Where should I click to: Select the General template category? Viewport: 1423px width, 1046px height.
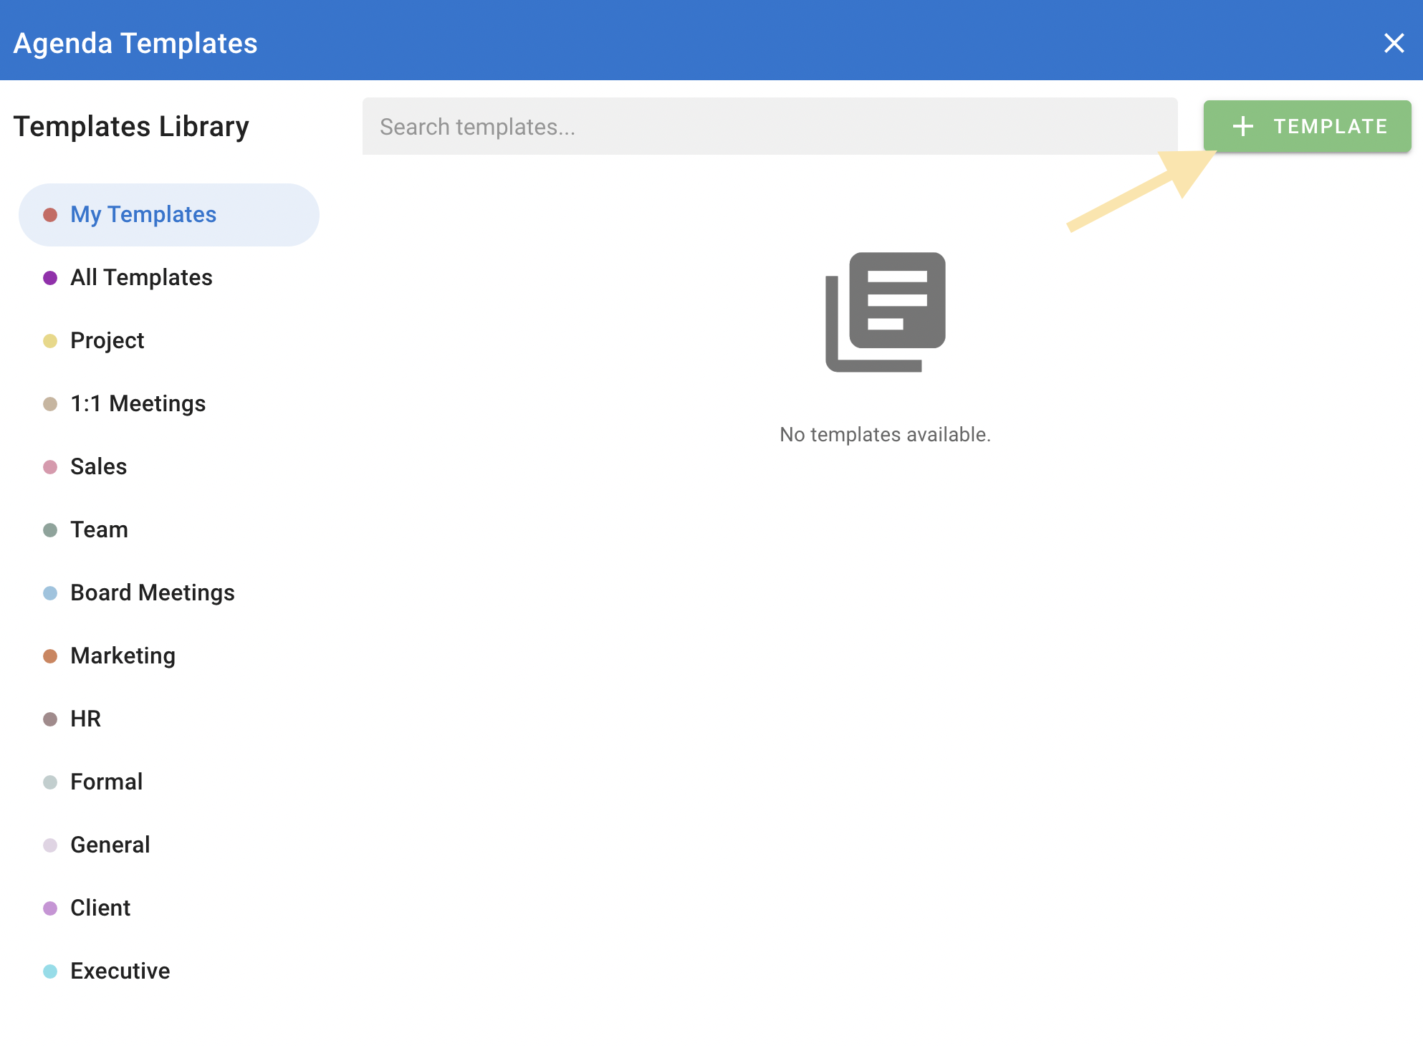click(x=169, y=845)
